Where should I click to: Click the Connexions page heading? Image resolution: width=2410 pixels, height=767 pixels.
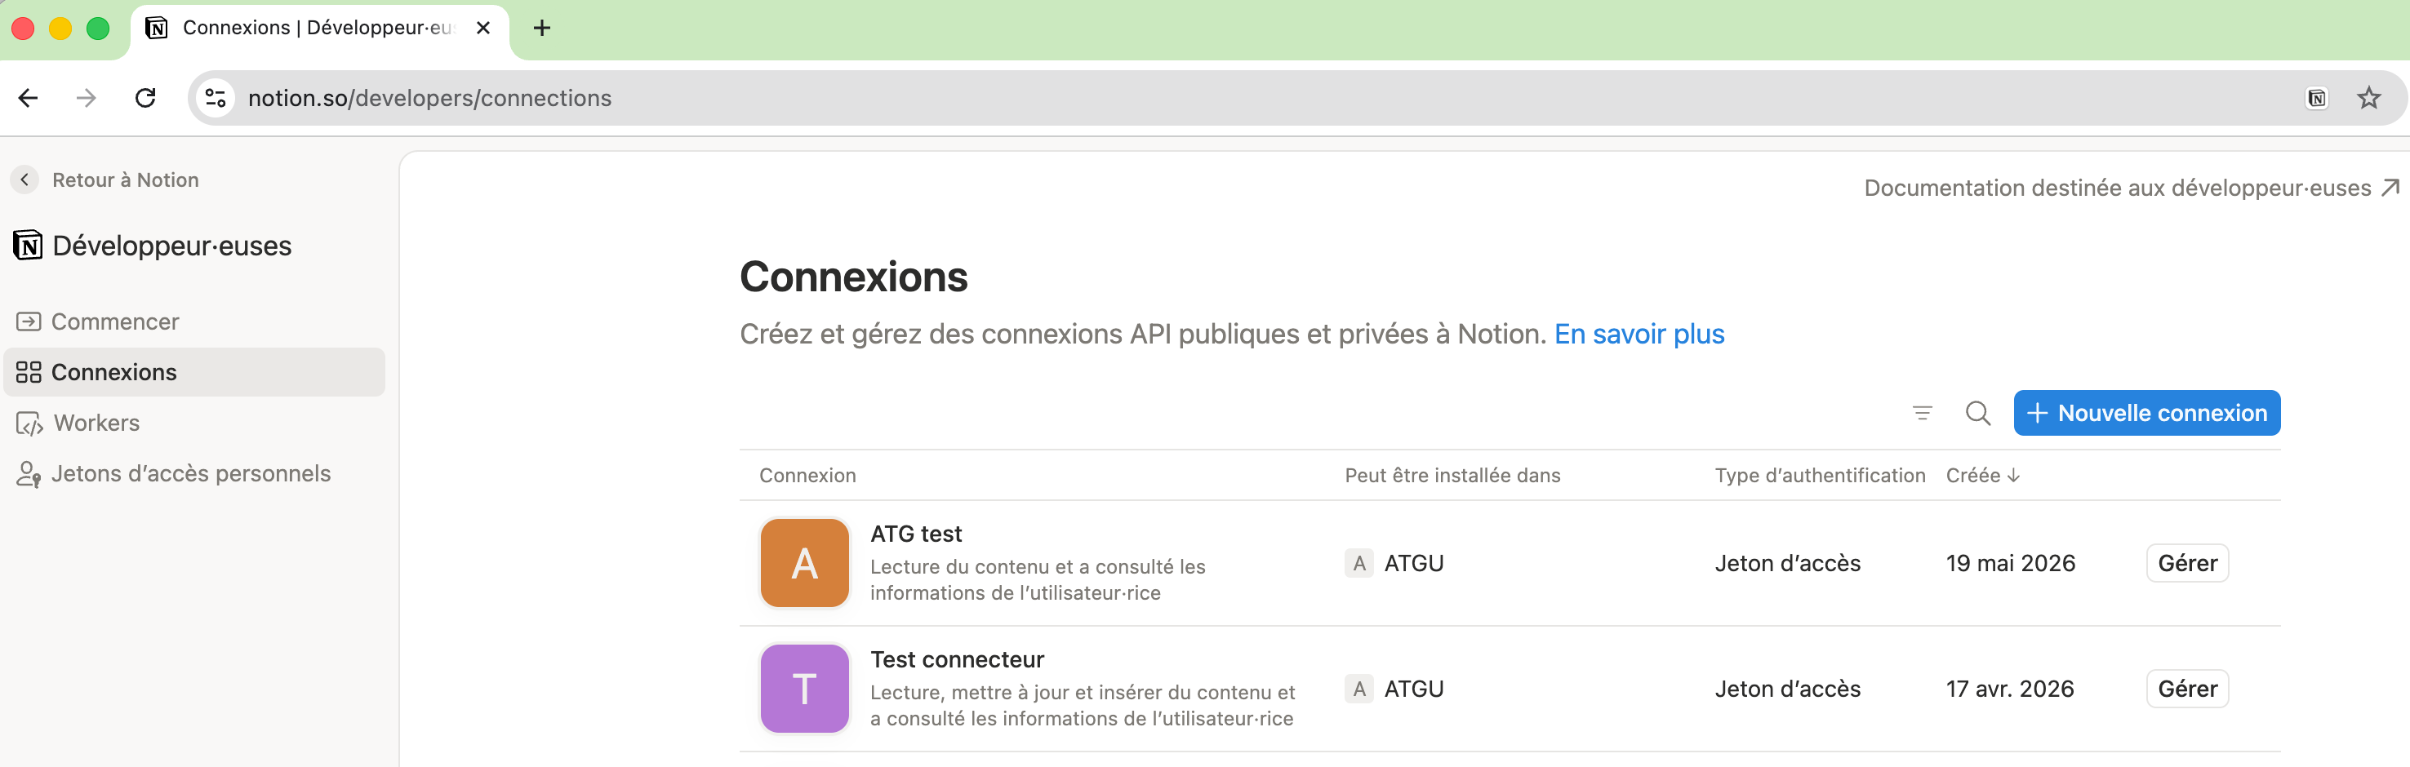853,277
